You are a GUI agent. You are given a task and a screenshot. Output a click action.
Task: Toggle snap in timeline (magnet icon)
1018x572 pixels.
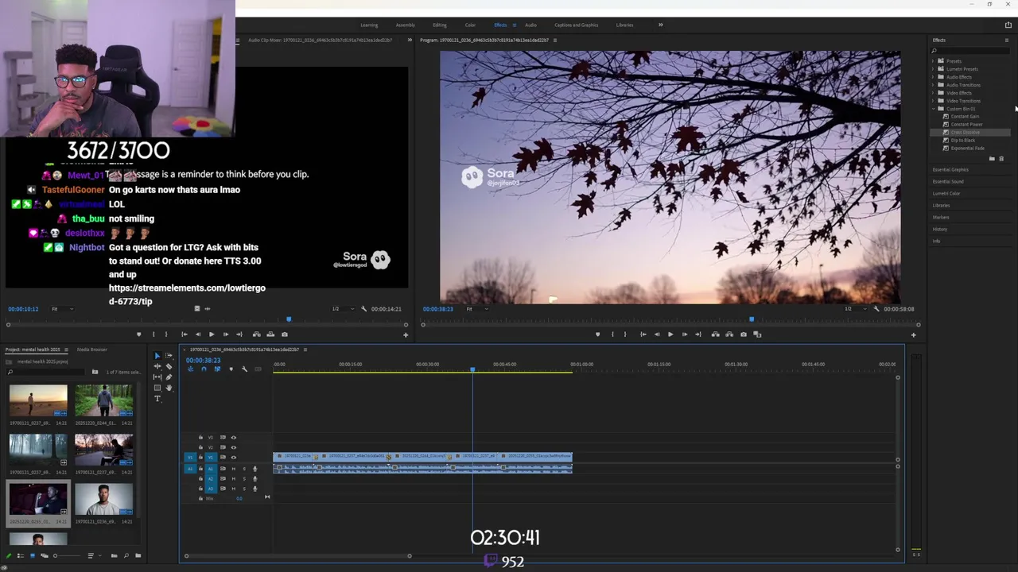(x=204, y=369)
